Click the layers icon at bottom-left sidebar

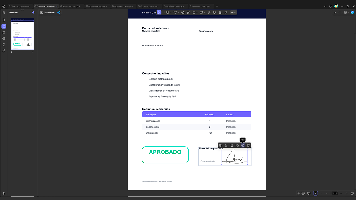click(x=4, y=193)
